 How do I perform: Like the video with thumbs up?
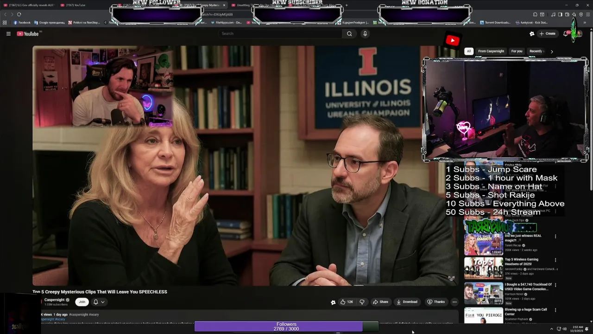tap(347, 302)
